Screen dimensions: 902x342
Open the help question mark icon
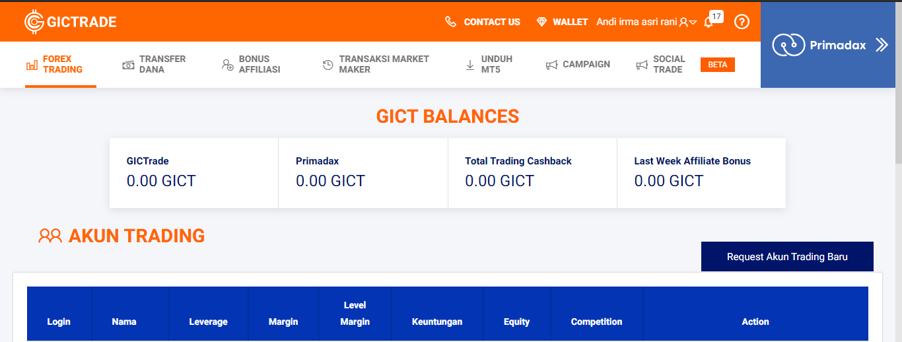point(742,22)
